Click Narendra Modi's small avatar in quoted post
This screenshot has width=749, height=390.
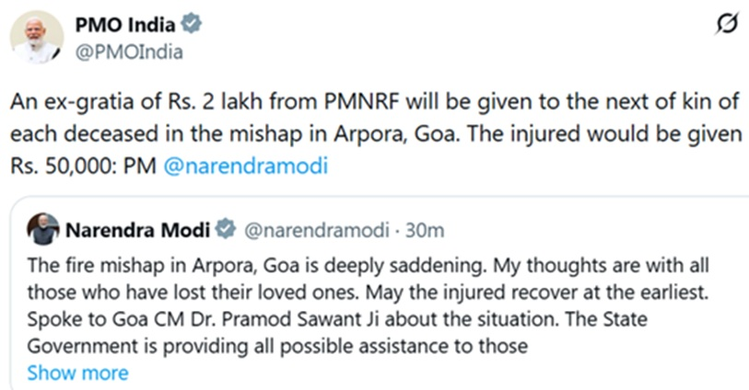pyautogui.click(x=42, y=228)
